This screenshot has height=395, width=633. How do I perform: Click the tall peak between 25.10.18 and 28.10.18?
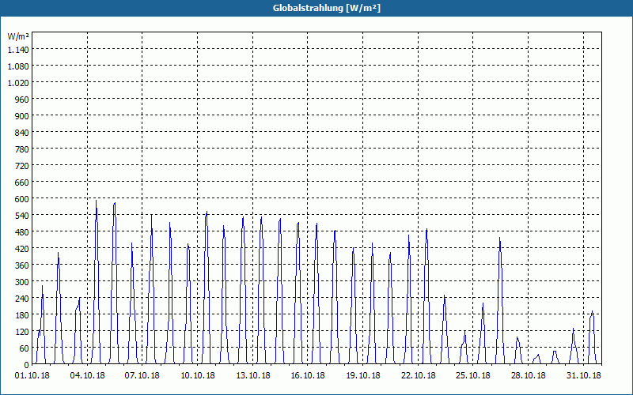click(x=500, y=239)
